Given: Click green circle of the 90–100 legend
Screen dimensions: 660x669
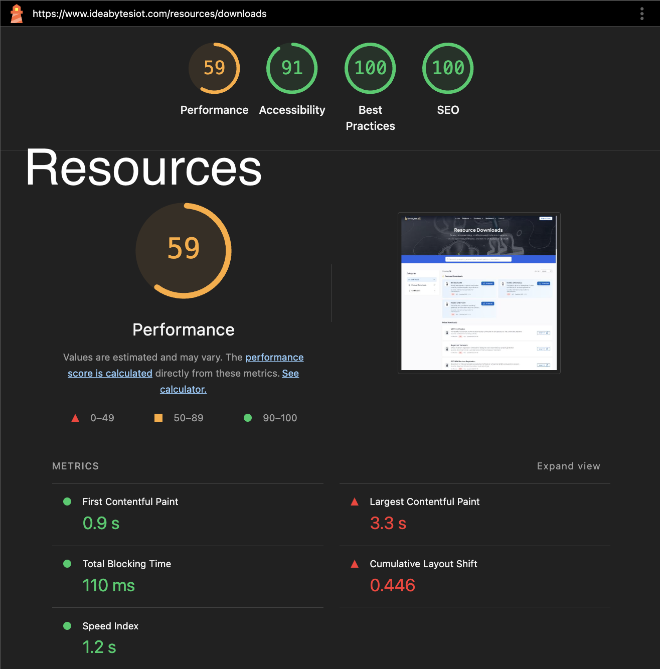Looking at the screenshot, I should [248, 417].
